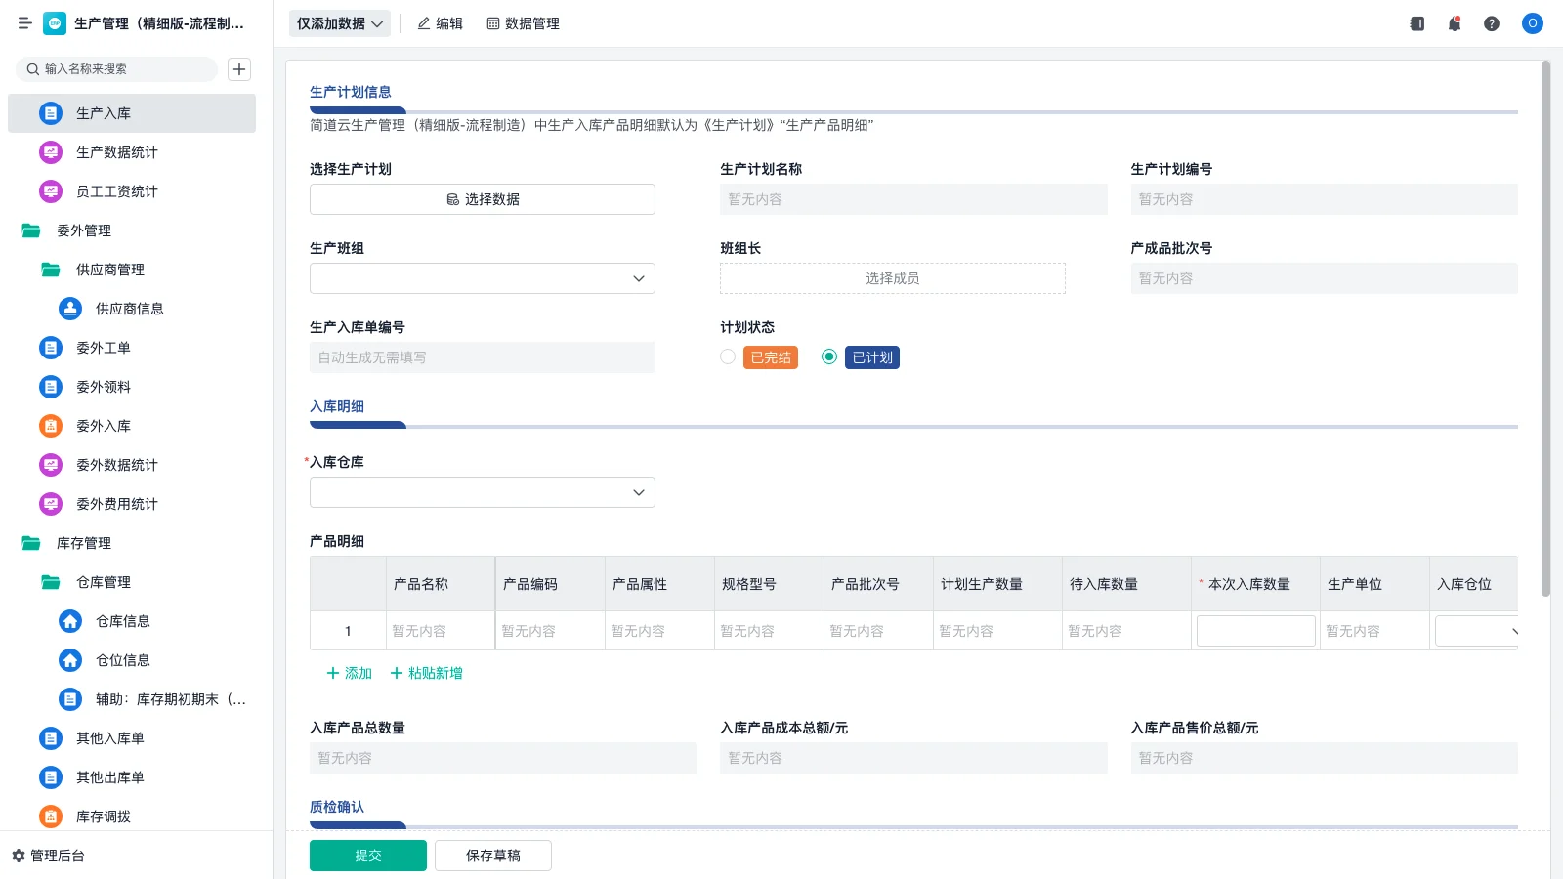The image size is (1563, 879).
Task: Expand the 仅添加数据 dropdown menu
Action: pos(339,22)
